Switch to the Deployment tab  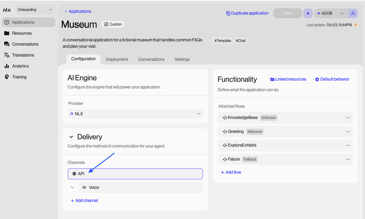pyautogui.click(x=117, y=59)
